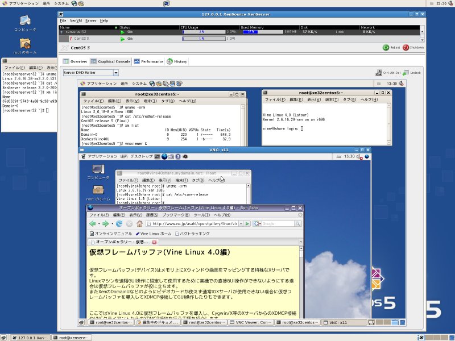
Task: Switch to 127.0.0.1 Xen taskbar window
Action: (30, 338)
